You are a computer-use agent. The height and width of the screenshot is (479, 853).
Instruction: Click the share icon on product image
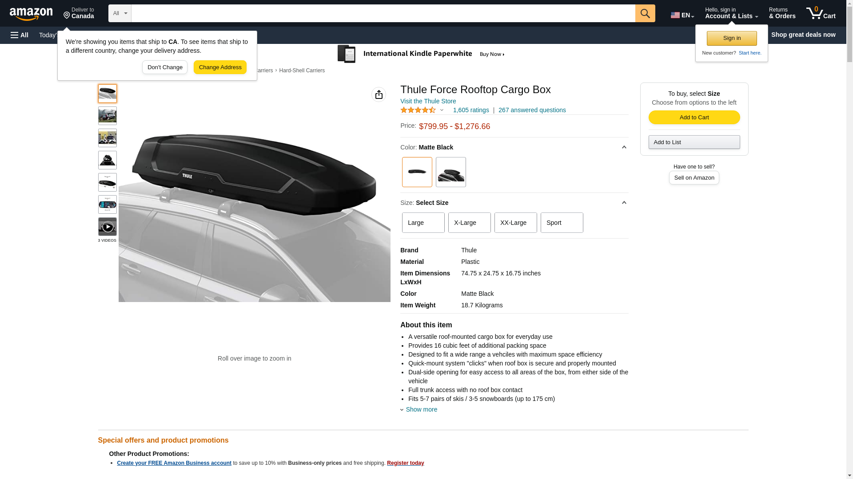379,94
